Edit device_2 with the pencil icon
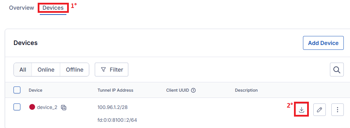 320,109
